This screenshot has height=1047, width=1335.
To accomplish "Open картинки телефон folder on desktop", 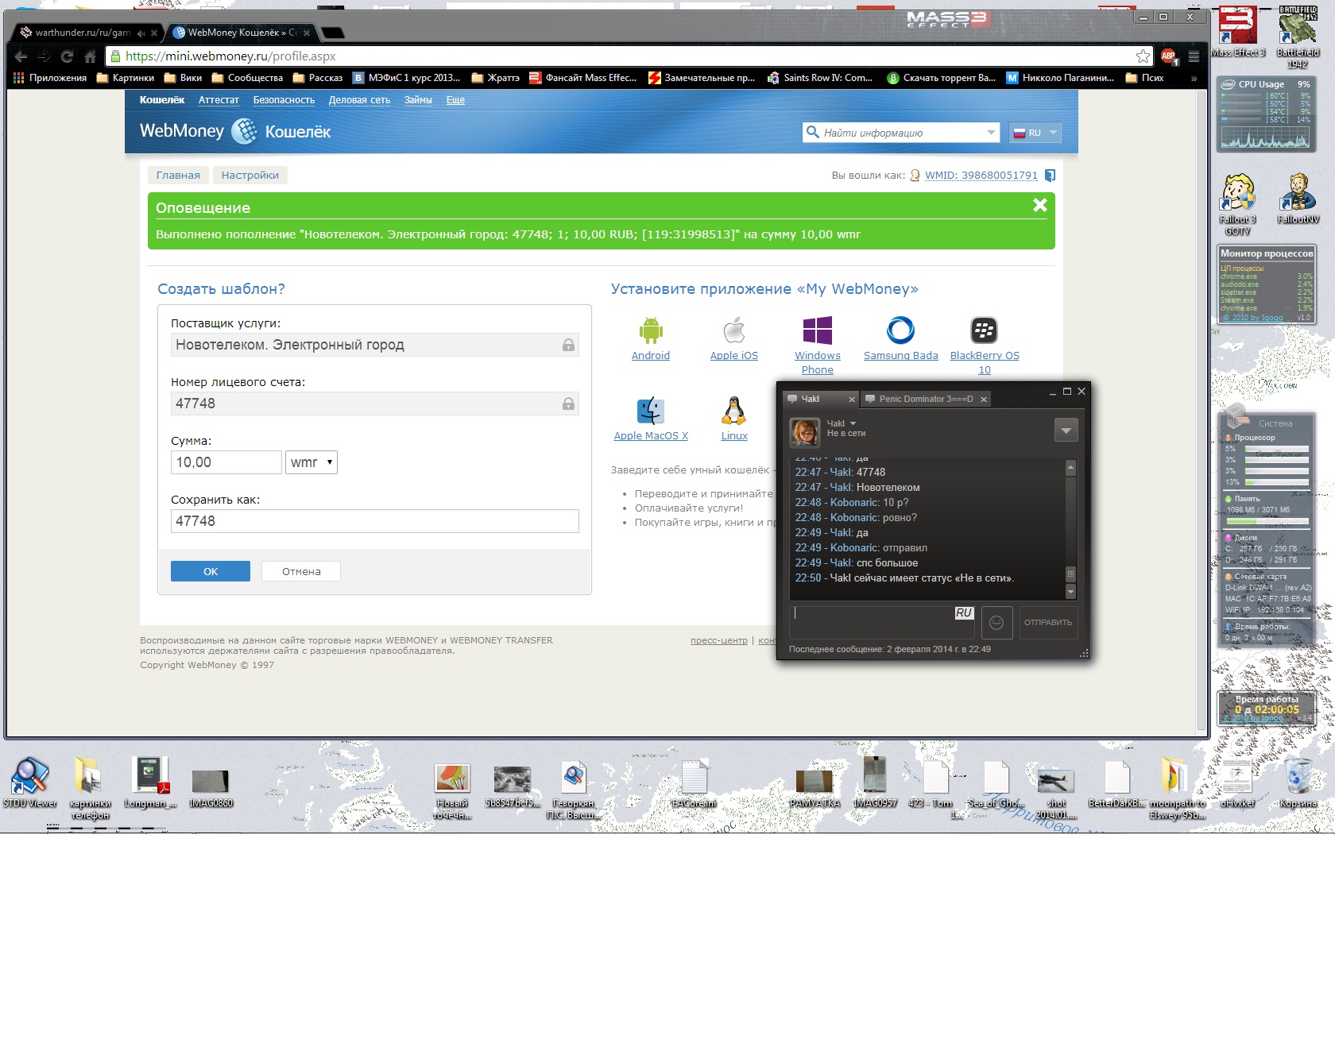I will [x=90, y=788].
